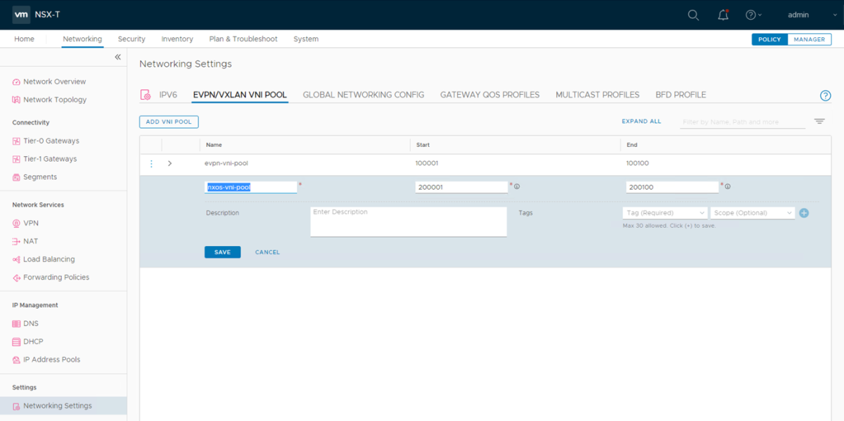The width and height of the screenshot is (844, 421).
Task: Open the Security menu
Action: click(x=132, y=39)
